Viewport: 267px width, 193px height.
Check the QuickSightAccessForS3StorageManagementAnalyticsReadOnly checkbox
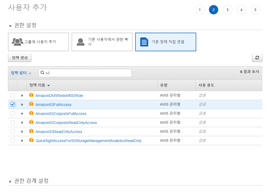point(13,140)
